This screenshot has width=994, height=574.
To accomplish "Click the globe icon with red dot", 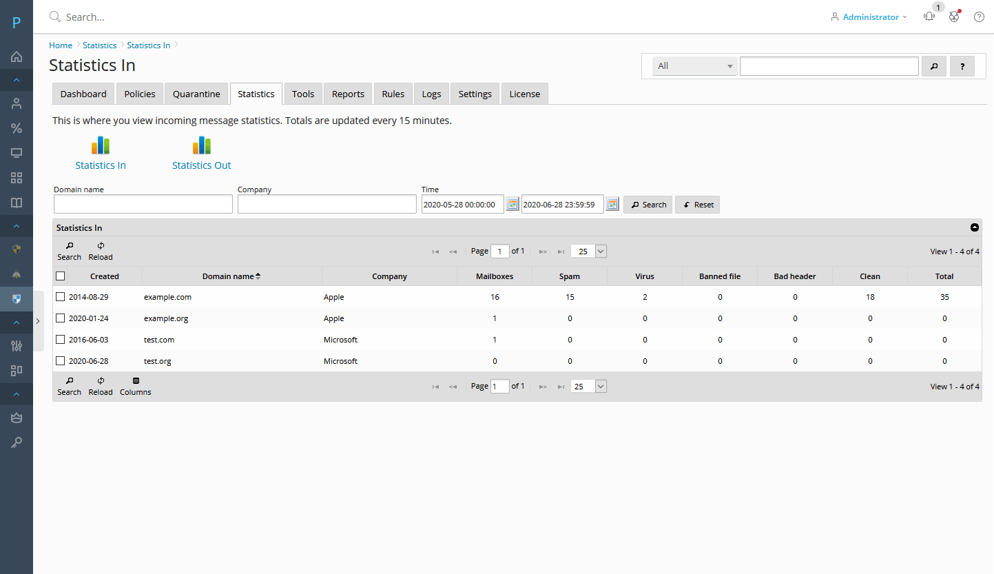I will [954, 17].
